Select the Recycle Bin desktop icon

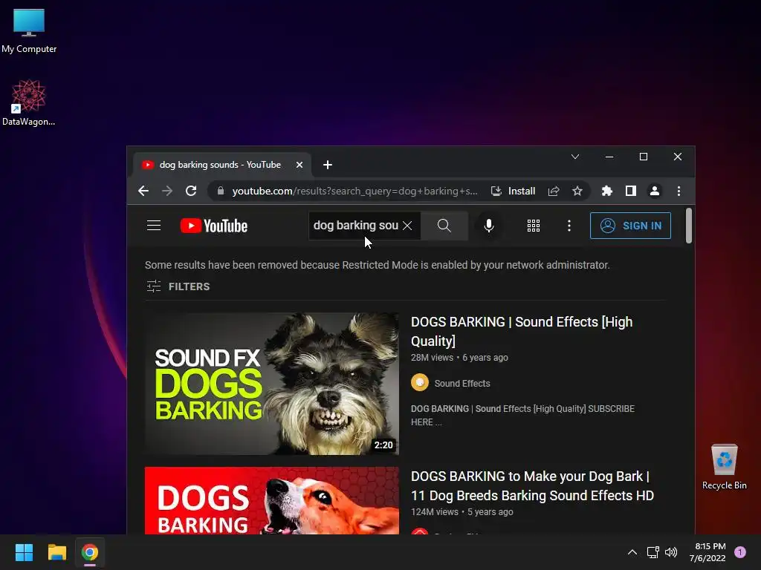[x=724, y=467]
